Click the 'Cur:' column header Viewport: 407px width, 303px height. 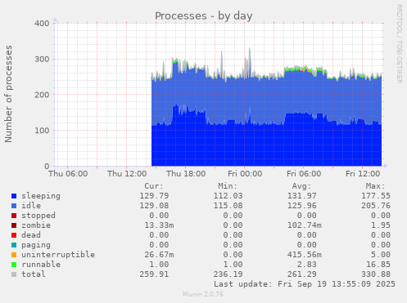(154, 186)
